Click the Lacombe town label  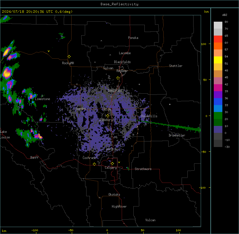click(125, 53)
